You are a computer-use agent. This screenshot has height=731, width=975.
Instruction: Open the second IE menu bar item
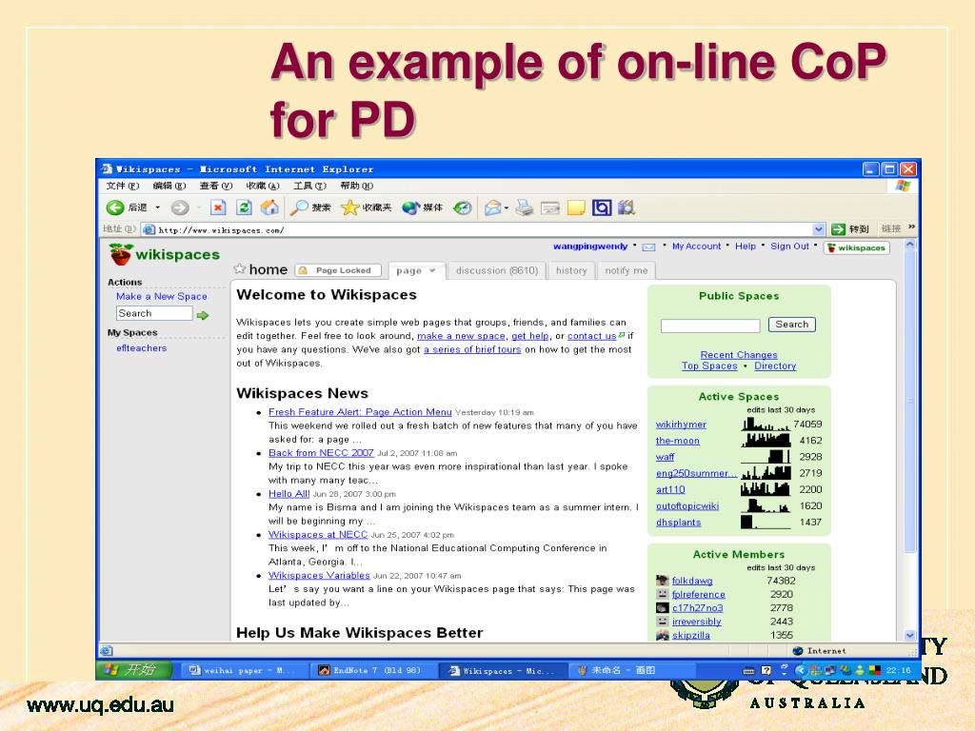(x=169, y=186)
